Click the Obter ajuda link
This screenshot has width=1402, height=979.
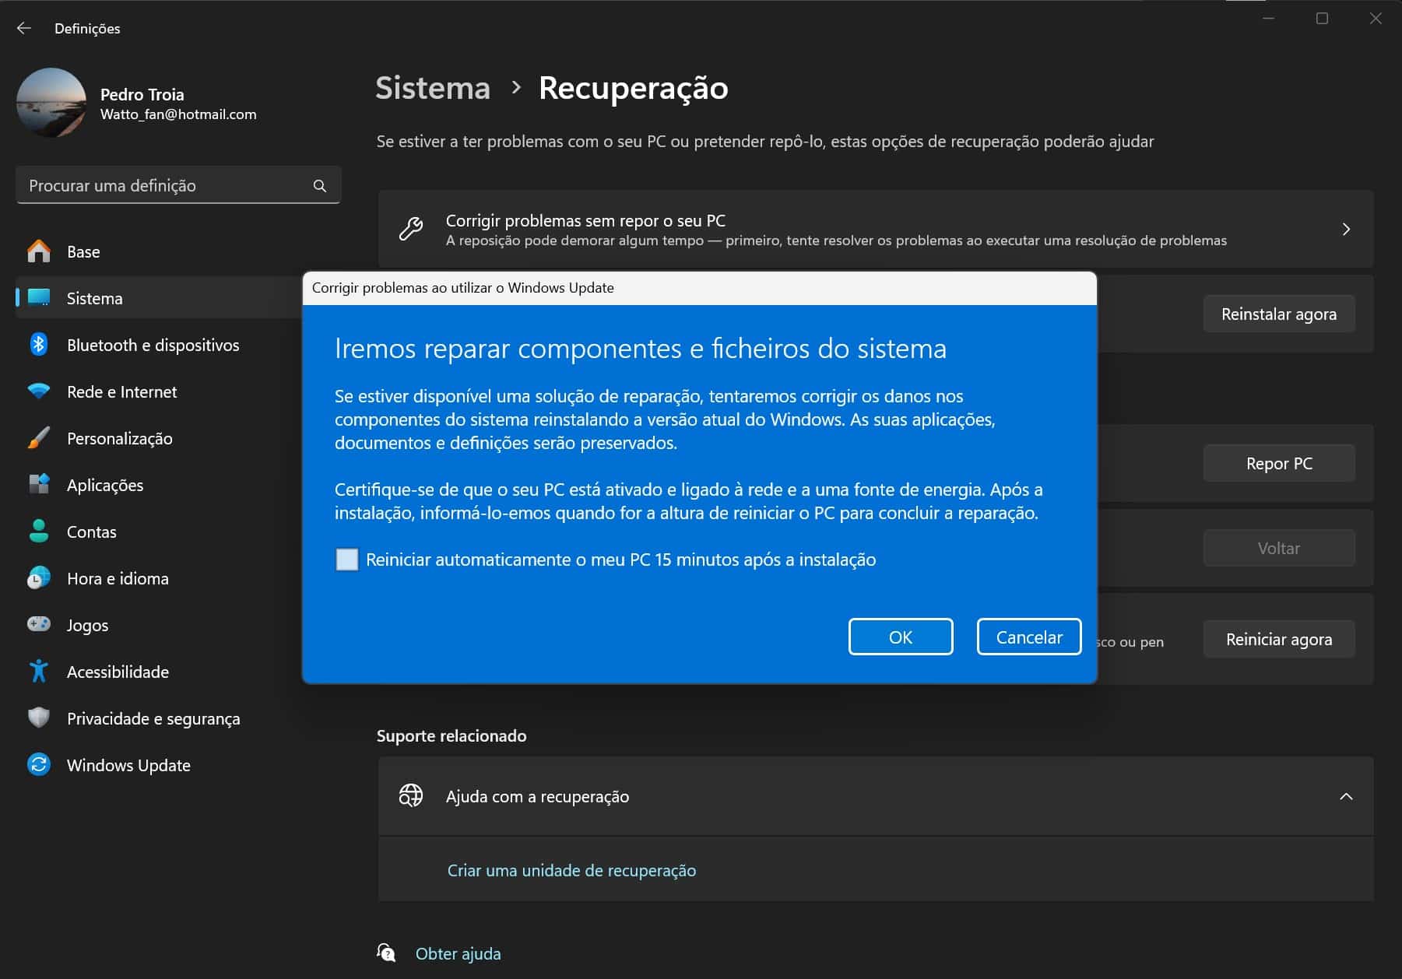pyautogui.click(x=458, y=954)
